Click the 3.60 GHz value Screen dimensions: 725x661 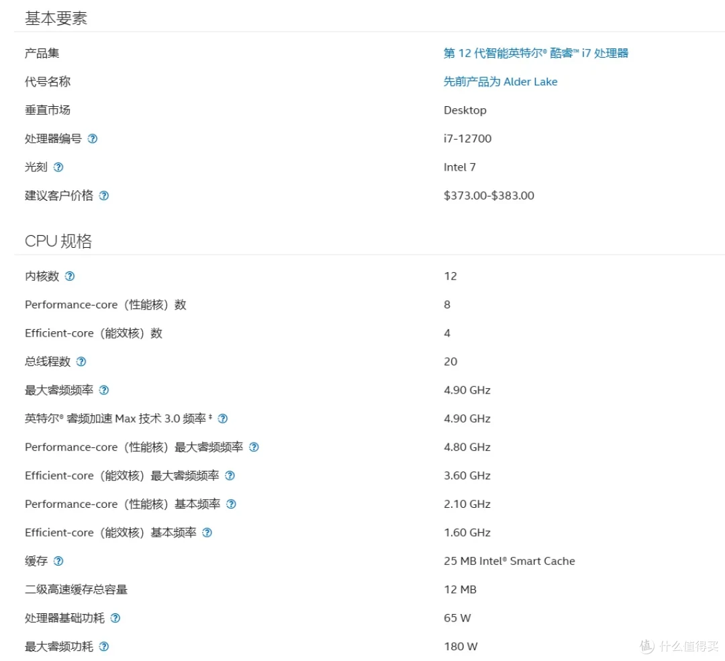tap(467, 476)
